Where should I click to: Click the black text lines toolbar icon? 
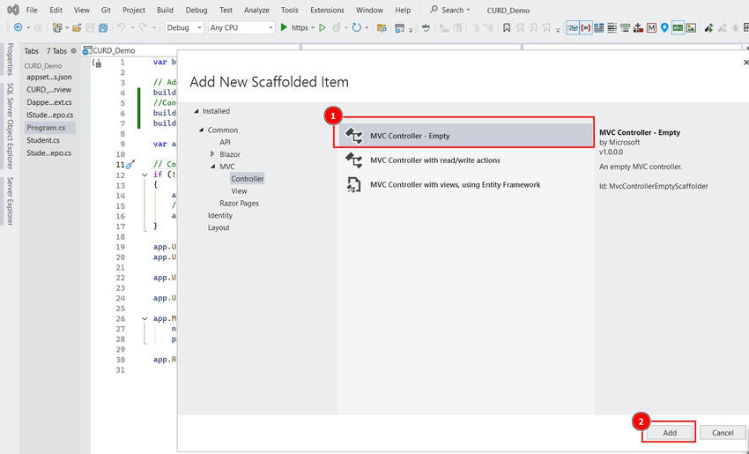(x=612, y=27)
